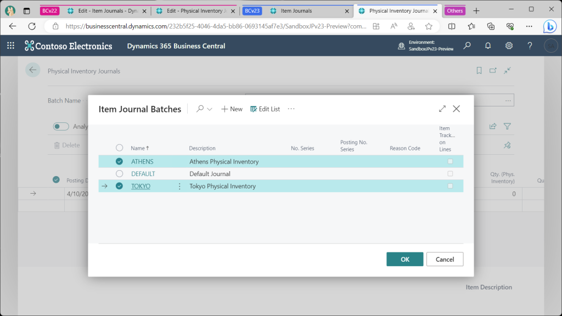Click the environment information icon

401,46
